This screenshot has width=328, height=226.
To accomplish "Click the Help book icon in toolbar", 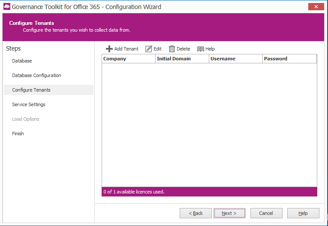I will [x=200, y=49].
